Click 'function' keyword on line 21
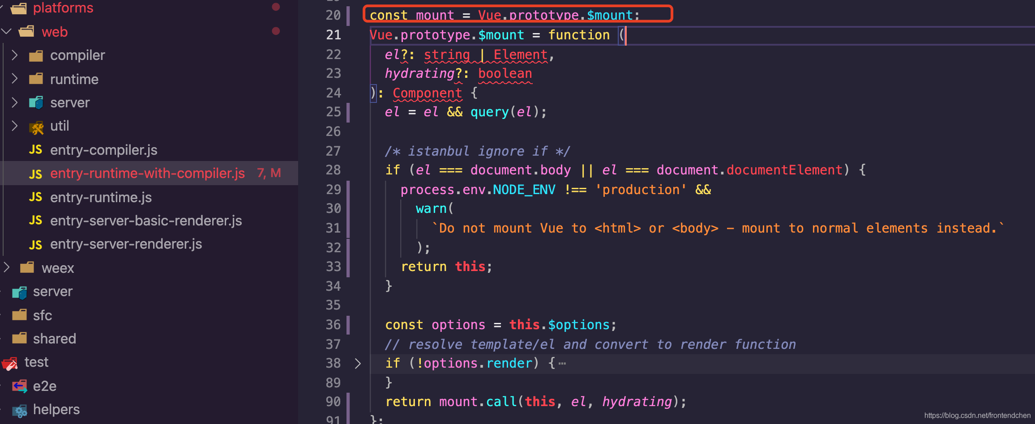This screenshot has width=1035, height=424. pos(579,35)
